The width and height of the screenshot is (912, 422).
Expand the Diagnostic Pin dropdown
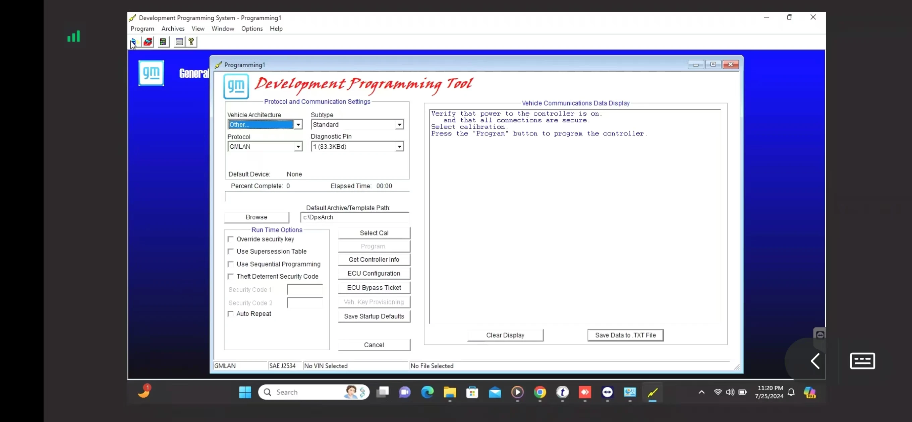[399, 146]
